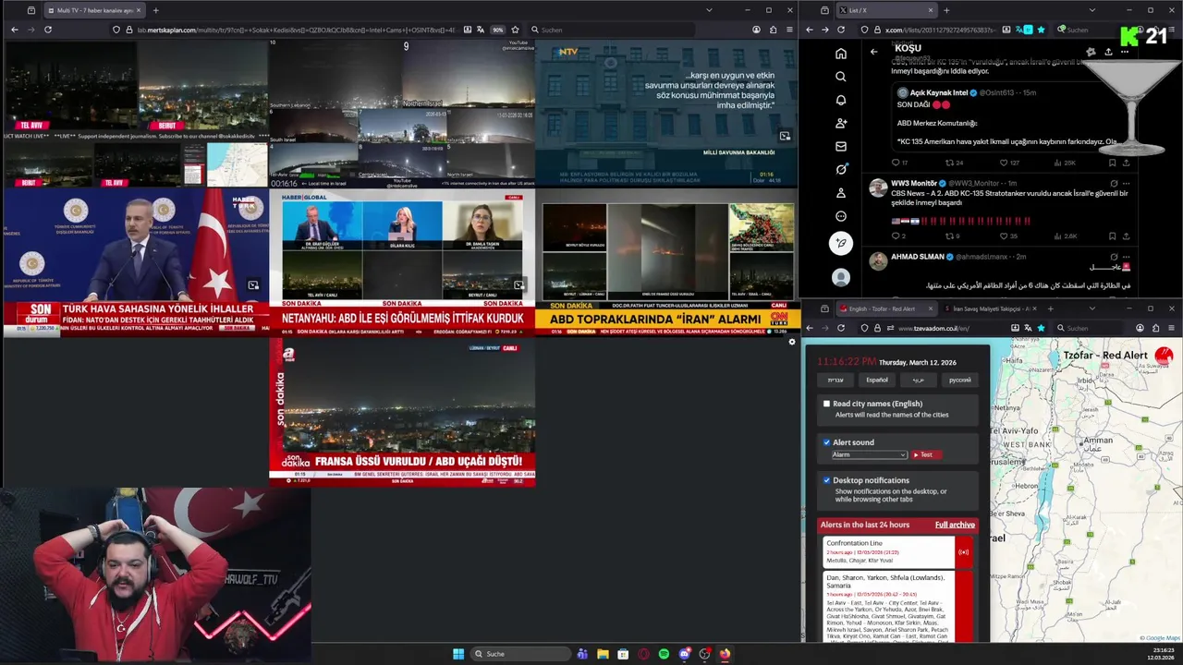Viewport: 1183px width, 665px height.
Task: Disable Alert sound checkbox
Action: [826, 442]
